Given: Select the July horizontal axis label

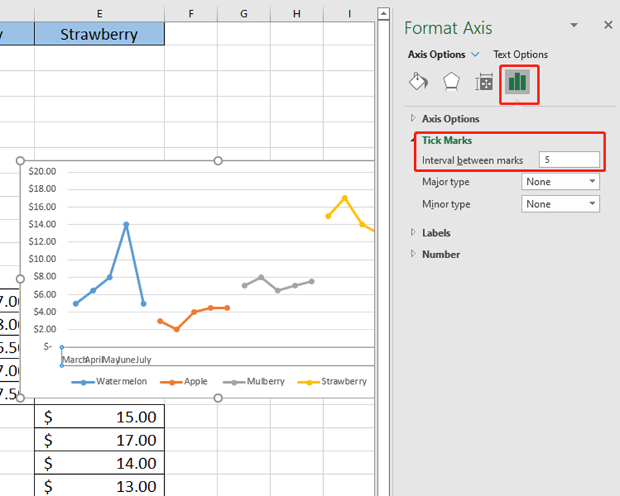Looking at the screenshot, I should pyautogui.click(x=143, y=360).
